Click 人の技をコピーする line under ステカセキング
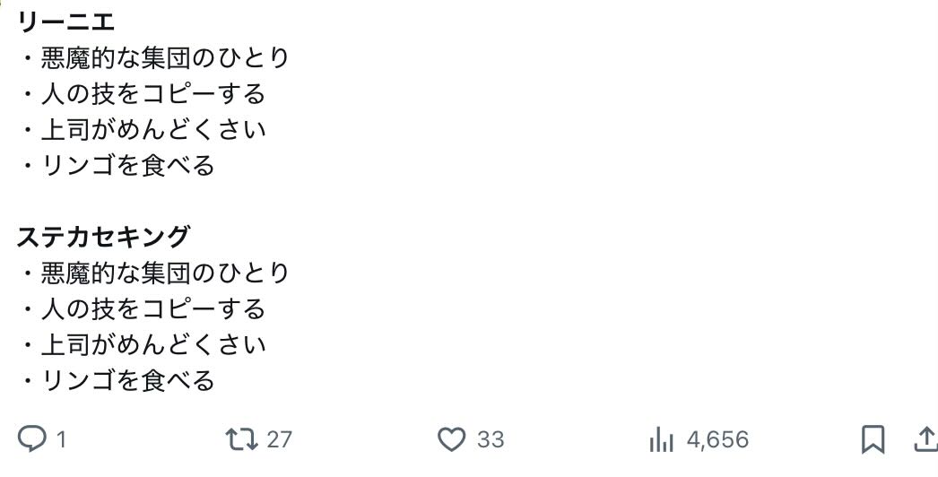 (x=152, y=308)
